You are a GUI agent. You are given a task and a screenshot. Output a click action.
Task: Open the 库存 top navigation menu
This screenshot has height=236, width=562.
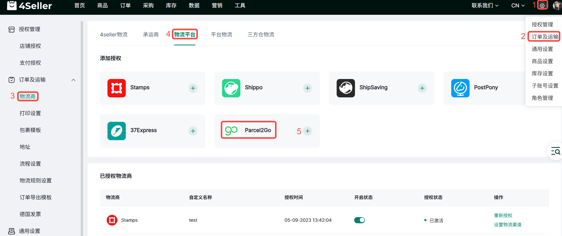pos(171,6)
